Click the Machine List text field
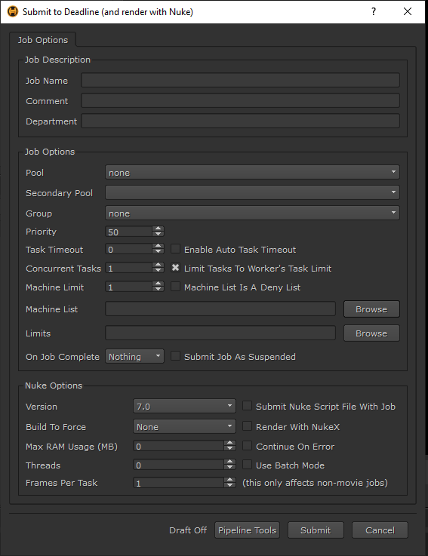This screenshot has height=556, width=428. [220, 309]
